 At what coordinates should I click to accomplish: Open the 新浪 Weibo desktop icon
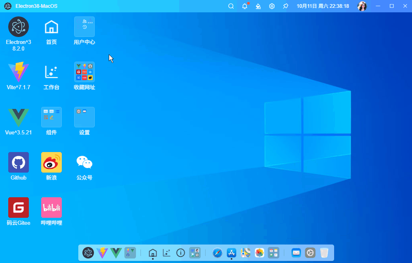click(x=51, y=162)
